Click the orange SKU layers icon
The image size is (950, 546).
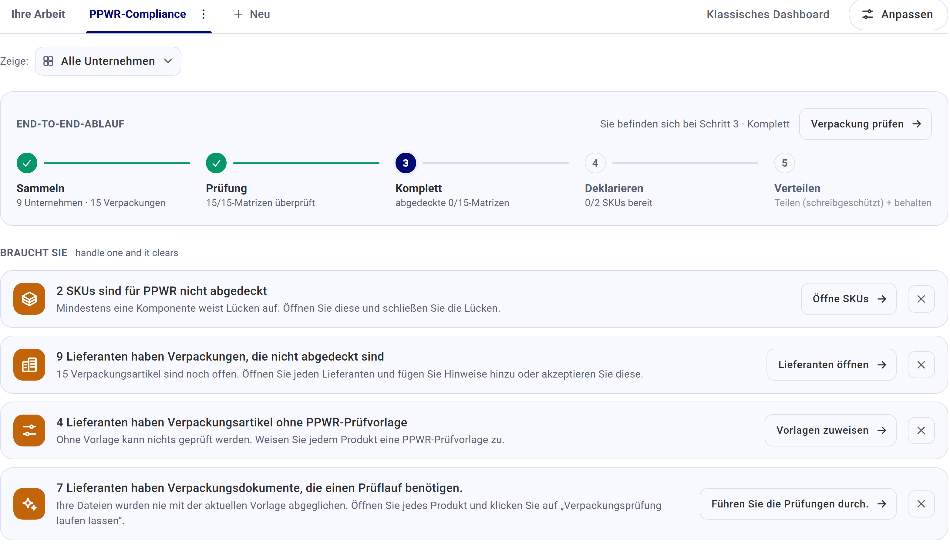click(29, 299)
